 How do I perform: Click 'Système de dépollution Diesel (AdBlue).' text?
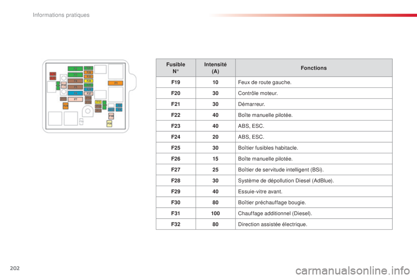pyautogui.click(x=286, y=181)
